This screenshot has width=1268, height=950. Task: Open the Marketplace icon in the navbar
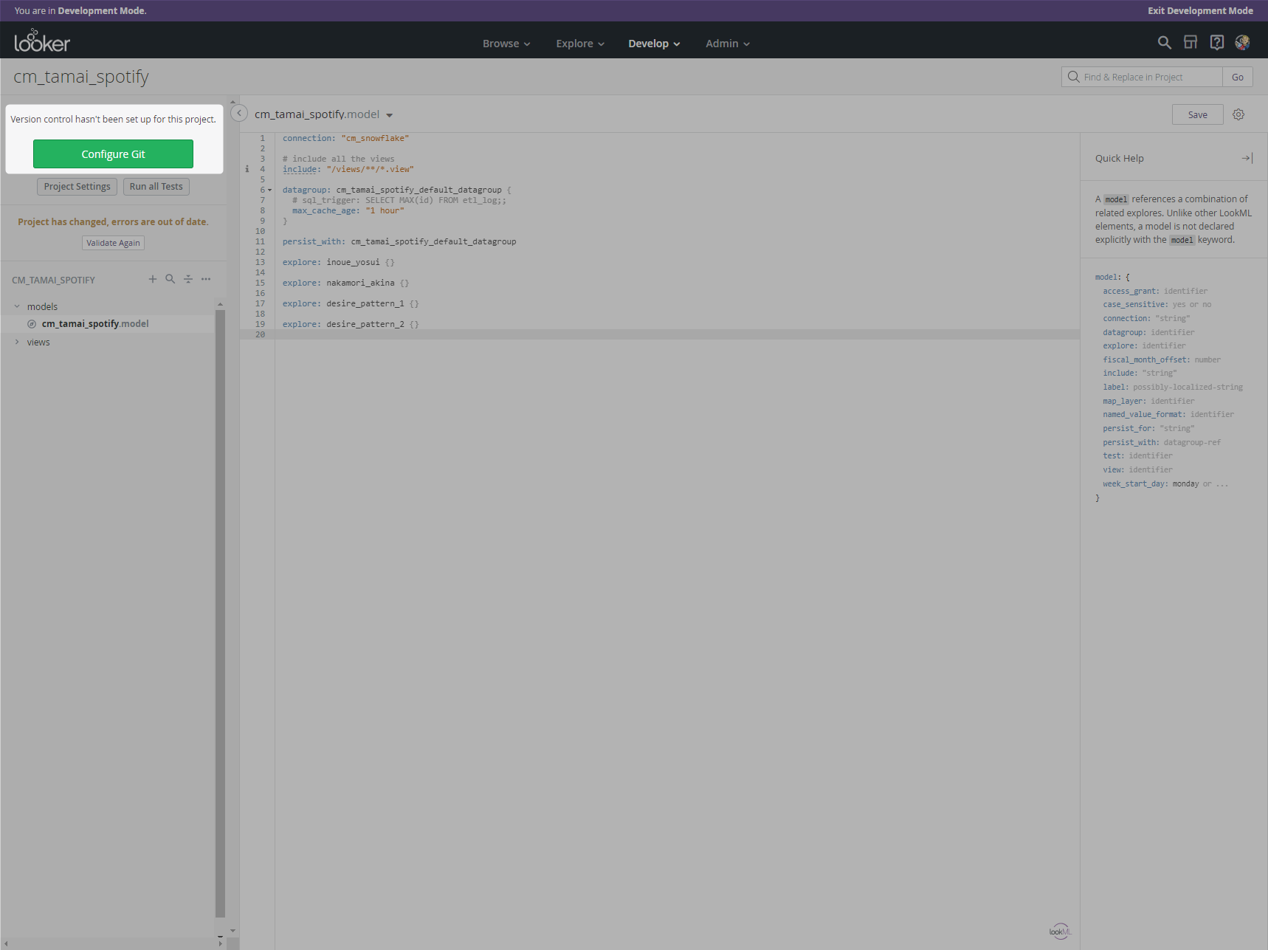pos(1191,43)
